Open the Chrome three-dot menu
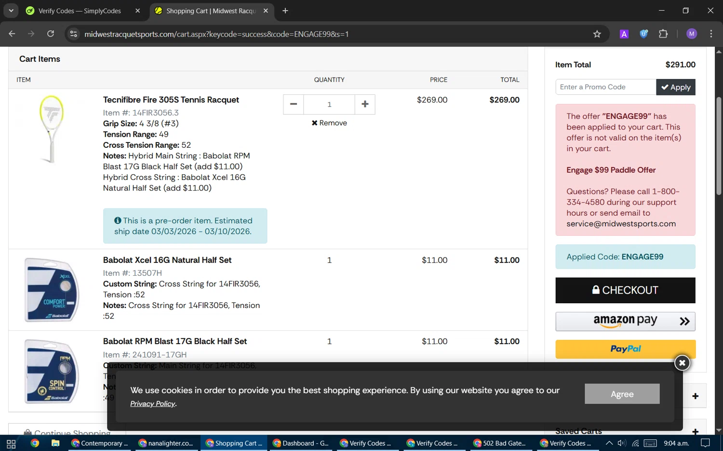This screenshot has height=451, width=723. point(711,34)
